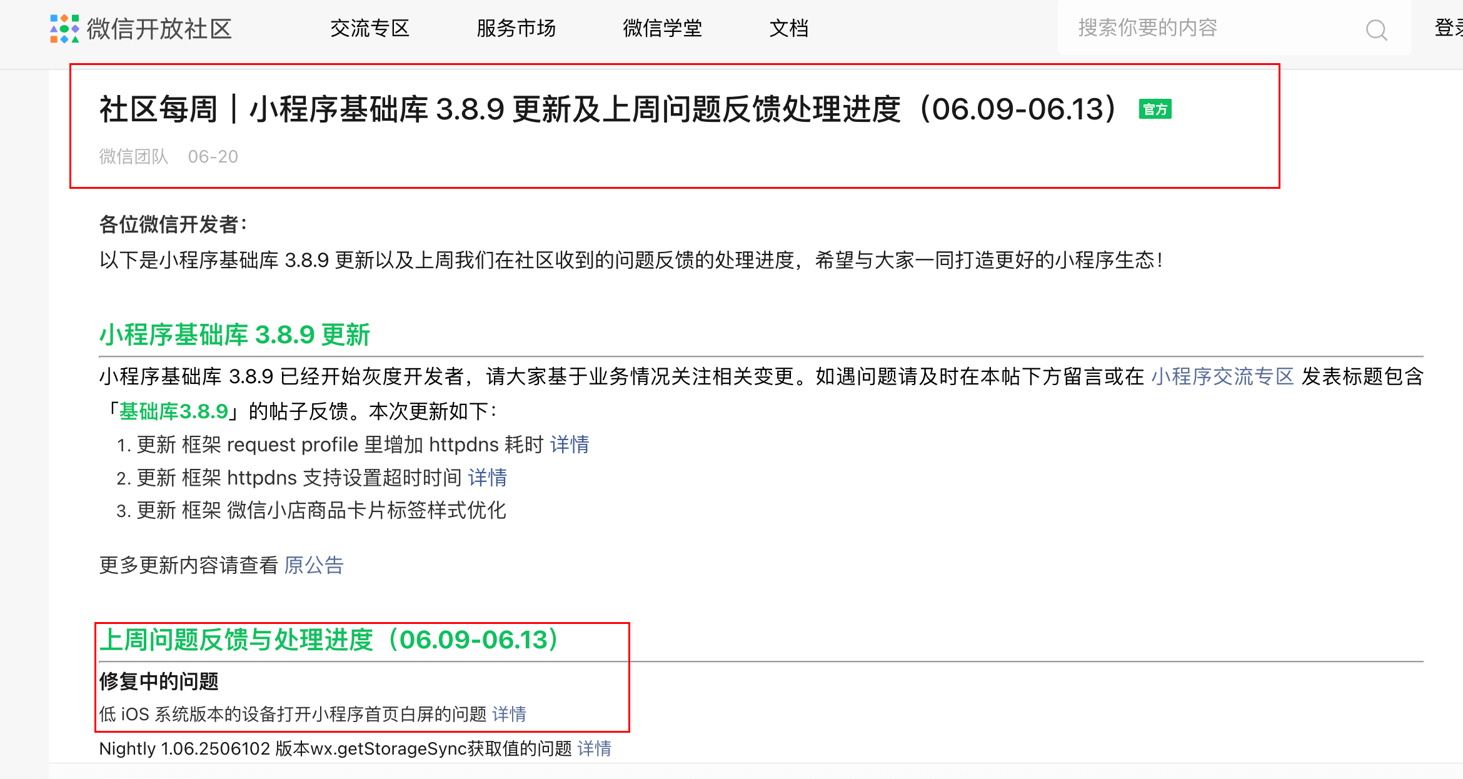
Task: Click the search magnifier icon
Action: click(1376, 29)
